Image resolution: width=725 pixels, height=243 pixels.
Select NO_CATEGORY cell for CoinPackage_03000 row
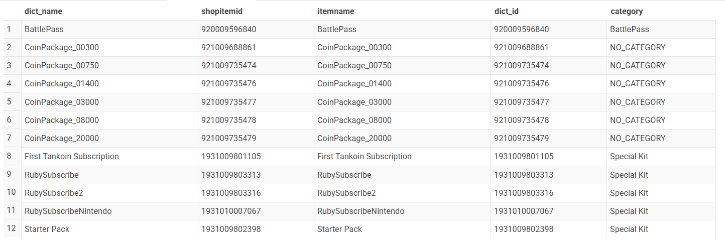tap(637, 102)
